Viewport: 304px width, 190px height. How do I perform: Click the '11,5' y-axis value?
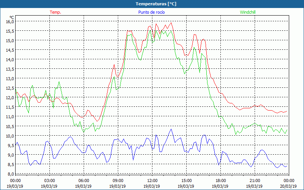point(10,107)
